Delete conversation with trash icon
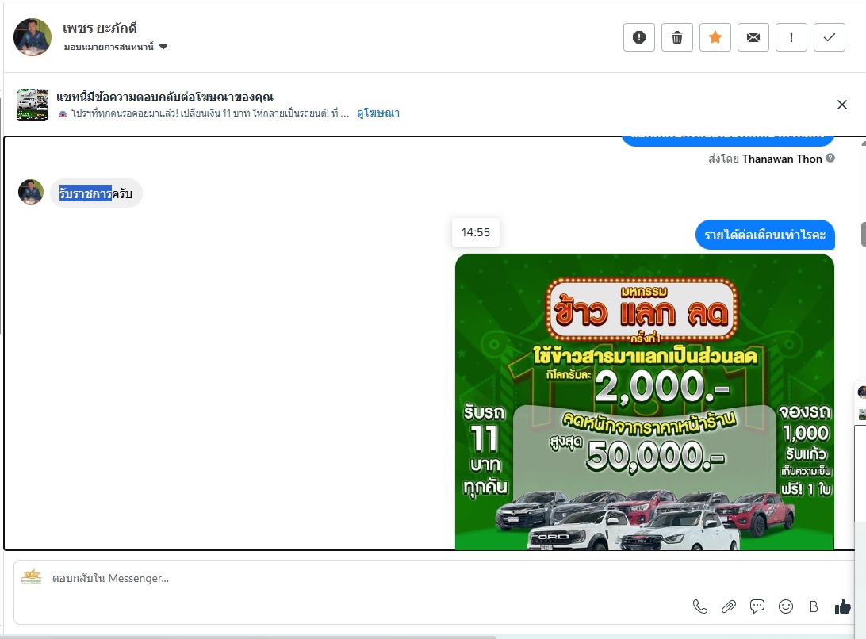Screen dimensions: 866x639 (677, 37)
